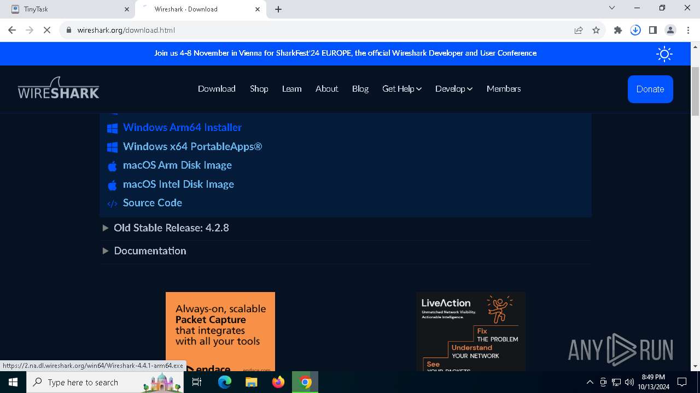Select the Wireshark · Download tab
Screen dimensions: 700x393
pos(200,9)
